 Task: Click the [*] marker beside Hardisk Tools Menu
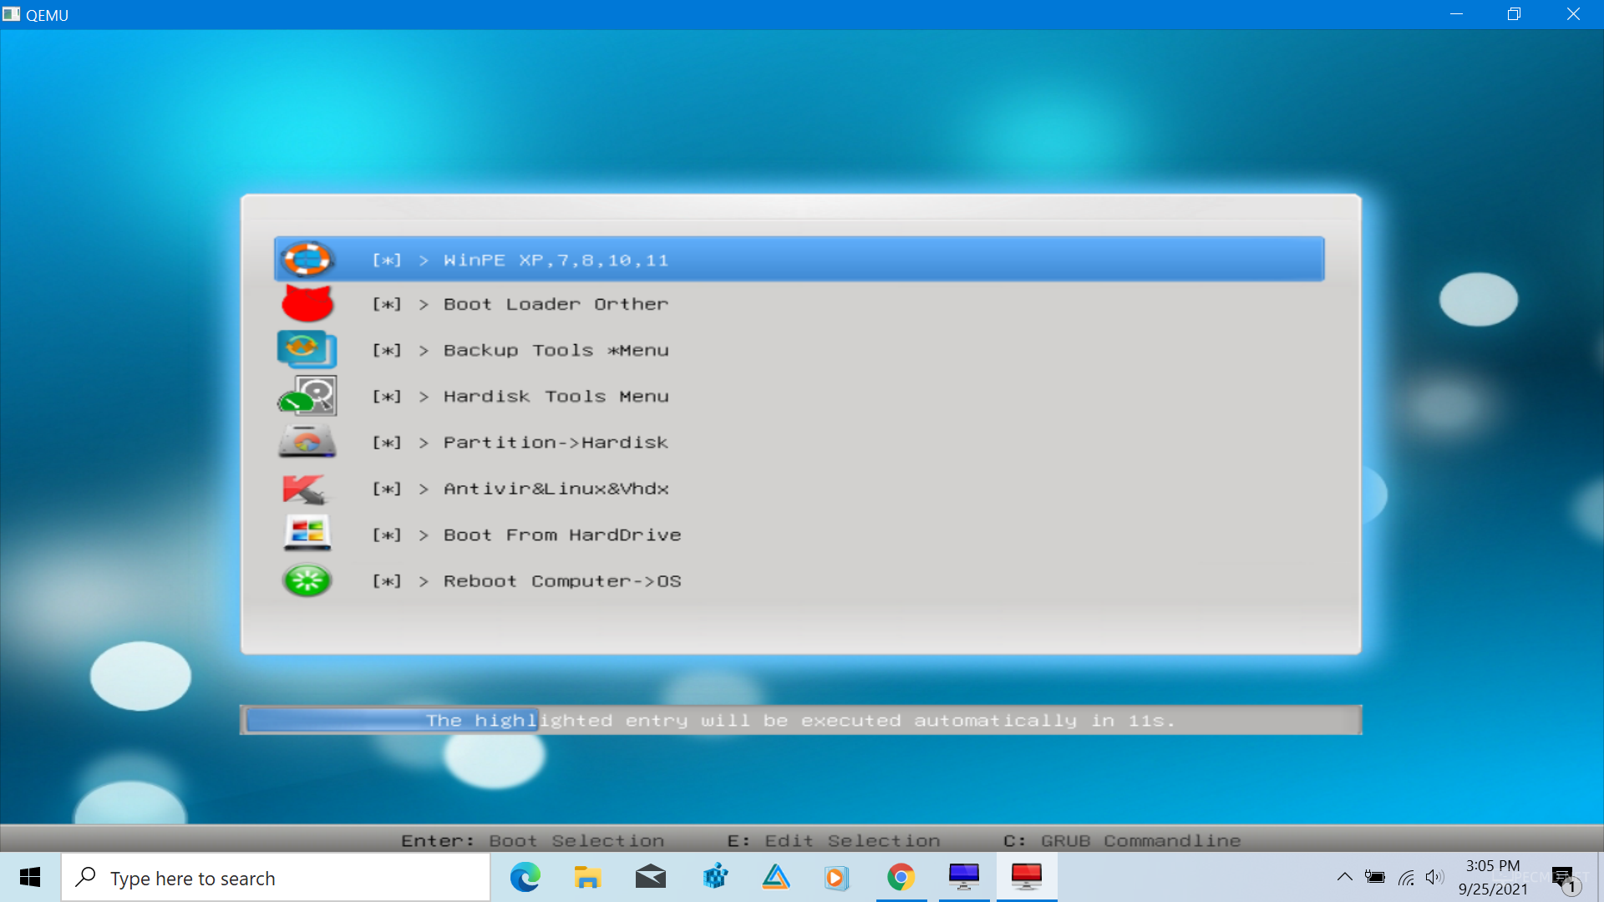[x=387, y=396]
